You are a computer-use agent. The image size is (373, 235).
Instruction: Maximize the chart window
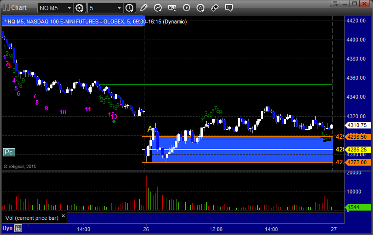coord(354,3)
